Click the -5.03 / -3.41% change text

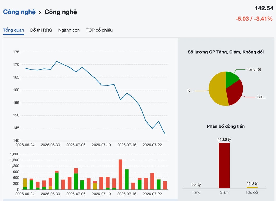(x=254, y=19)
